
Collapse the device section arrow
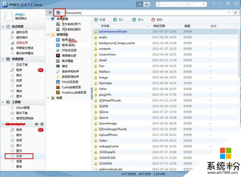click(3, 124)
